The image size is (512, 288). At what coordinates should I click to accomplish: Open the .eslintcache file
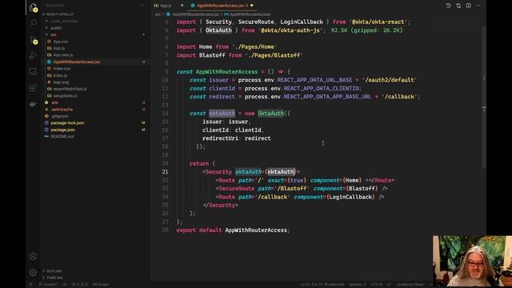tap(62, 110)
